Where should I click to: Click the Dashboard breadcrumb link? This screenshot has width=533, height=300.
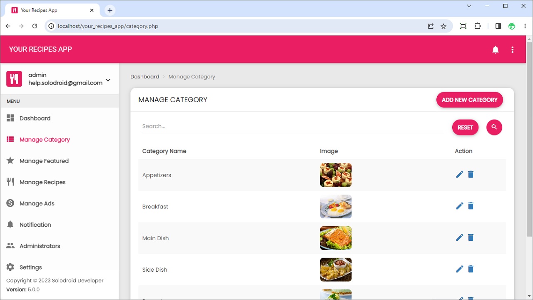point(145,77)
